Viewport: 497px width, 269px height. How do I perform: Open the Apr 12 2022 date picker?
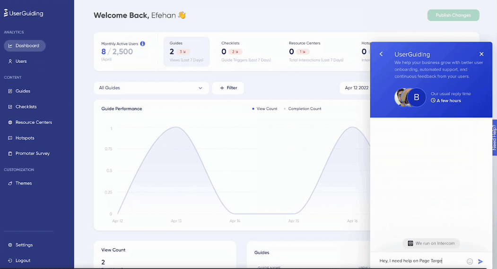click(356, 88)
